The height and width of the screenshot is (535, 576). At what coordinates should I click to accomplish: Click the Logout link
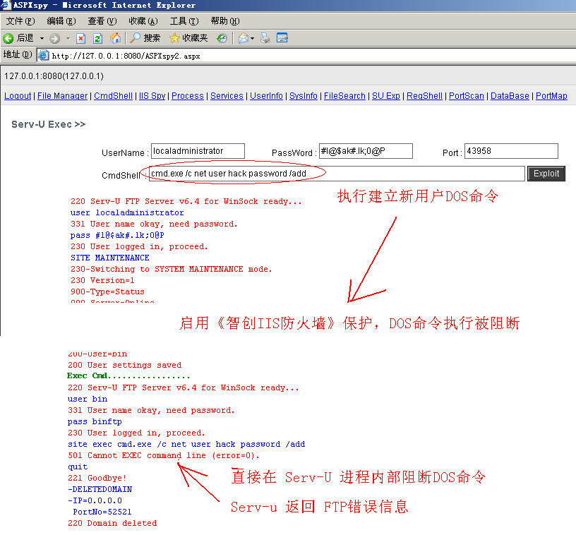pyautogui.click(x=18, y=96)
